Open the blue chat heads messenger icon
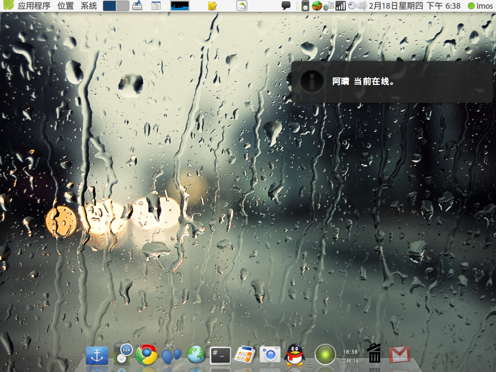The width and height of the screenshot is (496, 372). (172, 356)
